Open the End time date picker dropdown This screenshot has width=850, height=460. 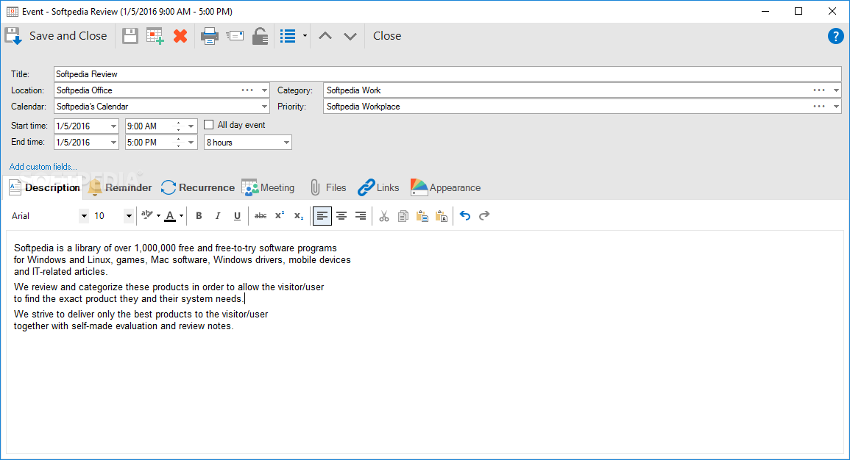click(113, 143)
